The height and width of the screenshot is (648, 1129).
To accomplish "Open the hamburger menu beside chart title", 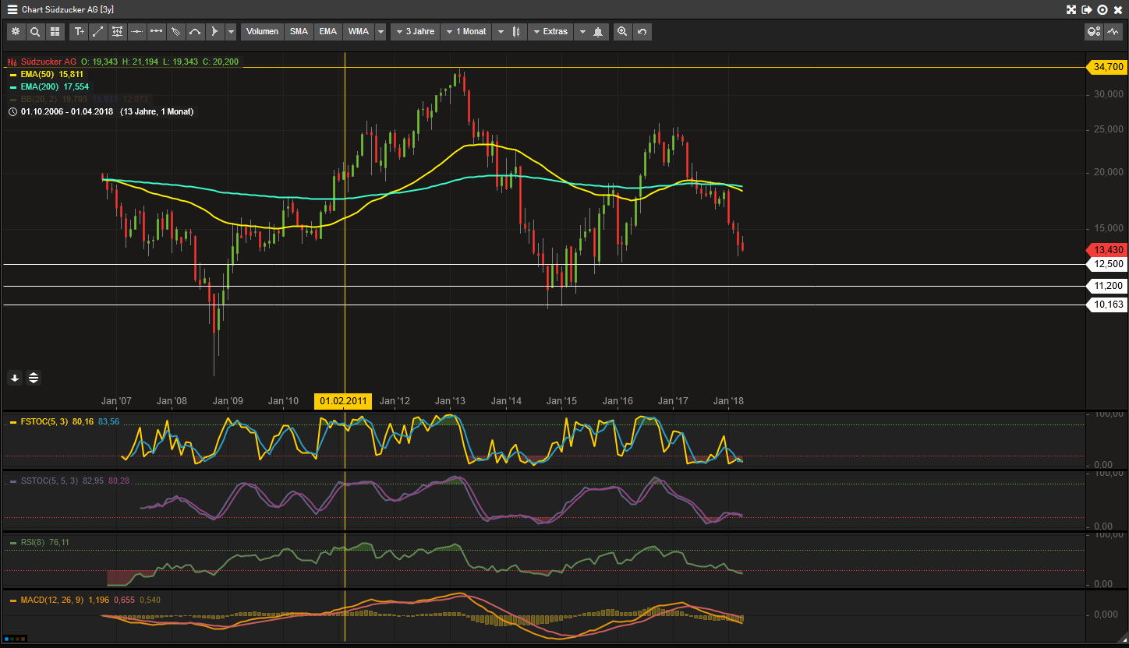I will click(12, 9).
